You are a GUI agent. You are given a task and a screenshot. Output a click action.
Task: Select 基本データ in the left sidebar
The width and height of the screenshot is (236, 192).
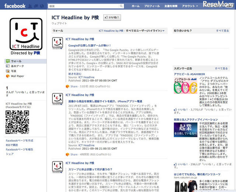pyautogui.click(x=17, y=66)
